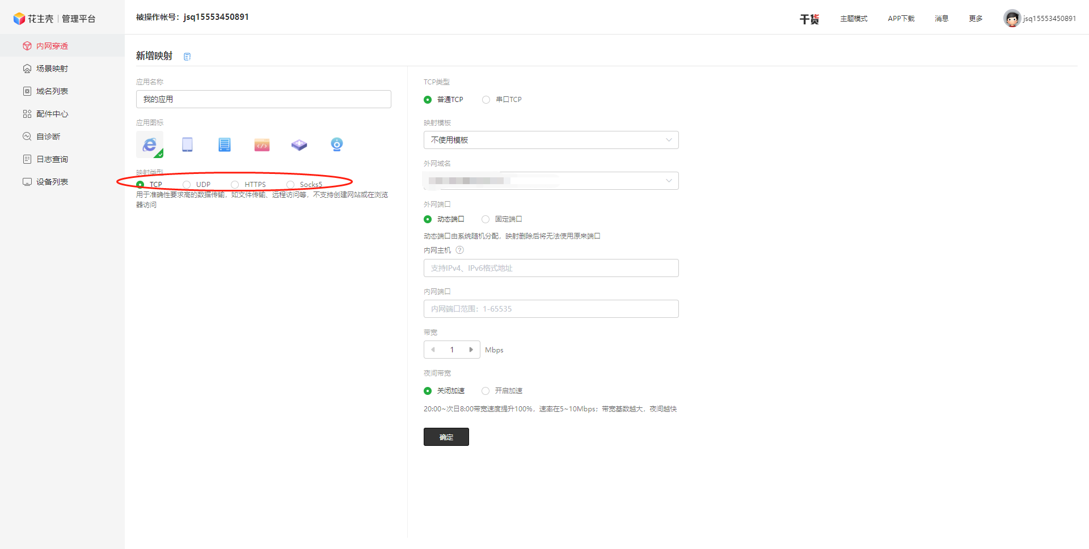
Task: Choose 固定端口 external port option
Action: point(486,219)
